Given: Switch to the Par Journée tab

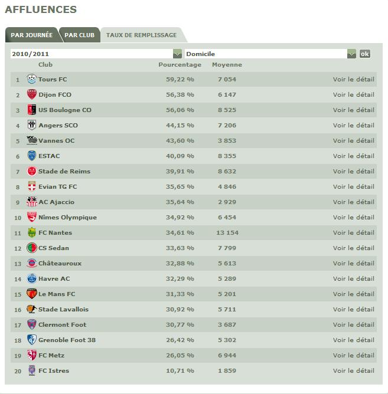Looking at the screenshot, I should 31,35.
